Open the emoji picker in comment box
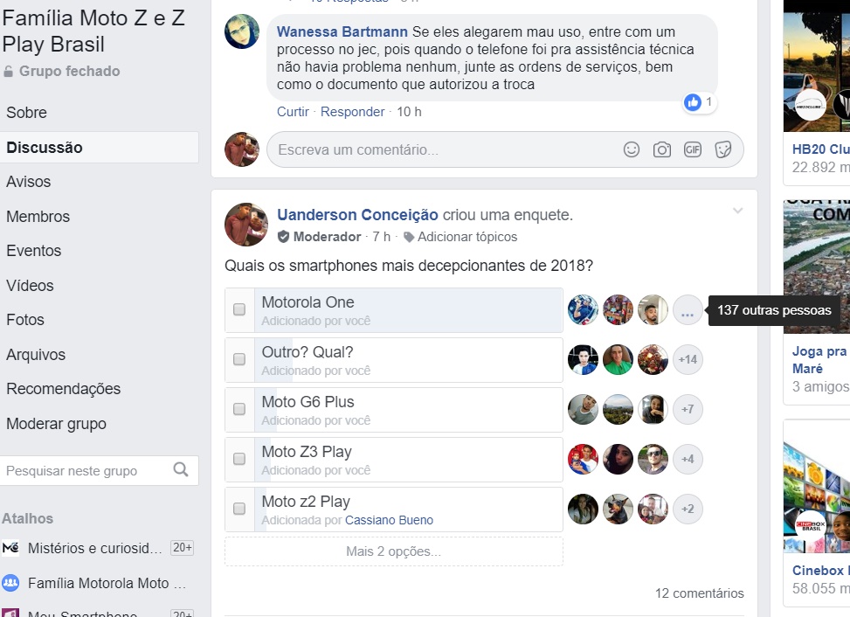The image size is (850, 617). [x=631, y=149]
